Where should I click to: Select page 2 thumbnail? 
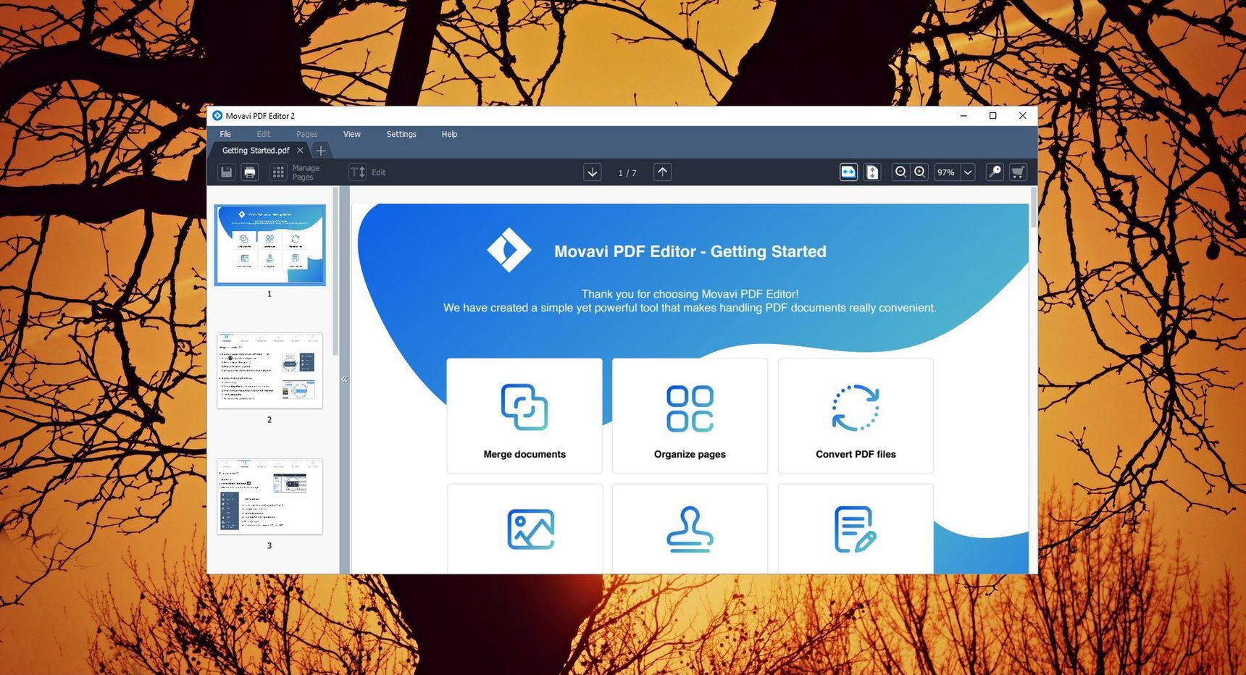coord(269,371)
